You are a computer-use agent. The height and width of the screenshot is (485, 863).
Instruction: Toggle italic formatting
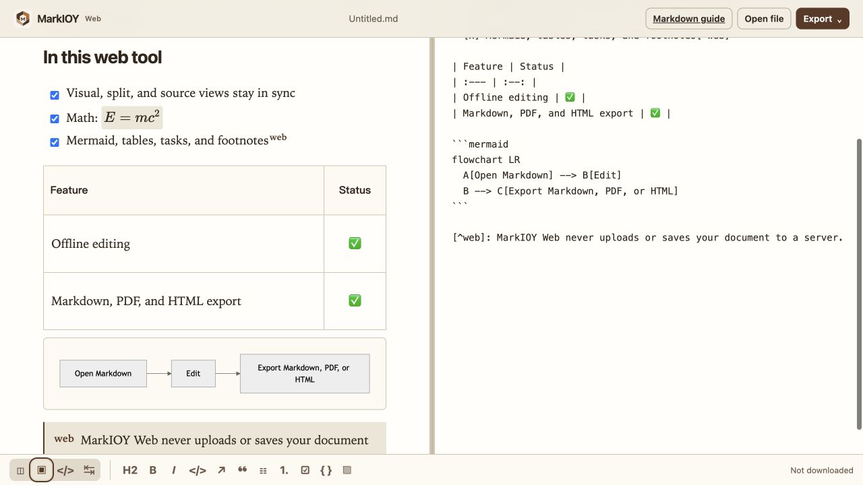click(x=174, y=470)
